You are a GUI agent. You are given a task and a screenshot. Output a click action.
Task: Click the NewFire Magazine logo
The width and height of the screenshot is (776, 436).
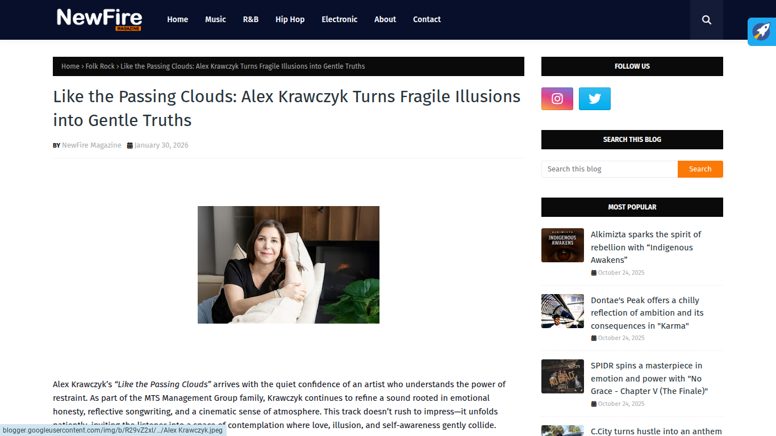[99, 19]
